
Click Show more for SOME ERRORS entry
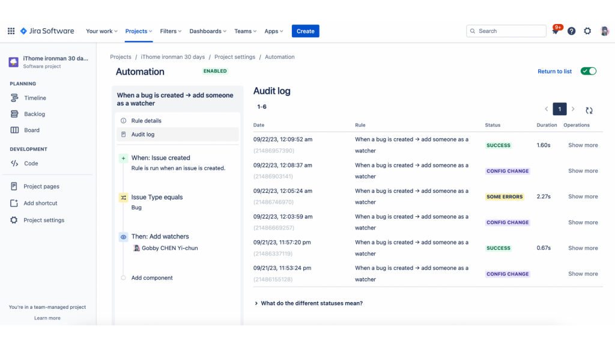pyautogui.click(x=583, y=196)
